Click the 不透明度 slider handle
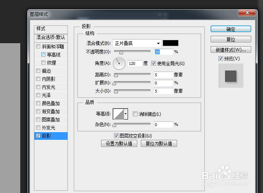263x193 pixels. (121, 52)
